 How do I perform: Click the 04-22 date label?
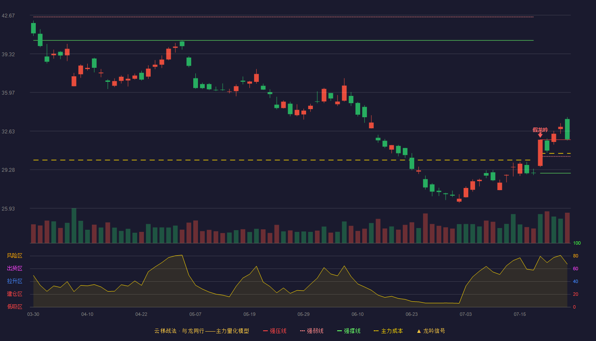pyautogui.click(x=141, y=314)
